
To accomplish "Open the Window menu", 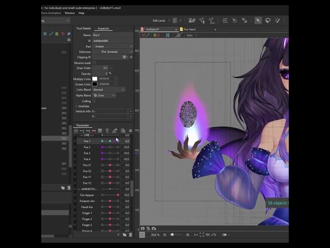I will click(x=70, y=13).
